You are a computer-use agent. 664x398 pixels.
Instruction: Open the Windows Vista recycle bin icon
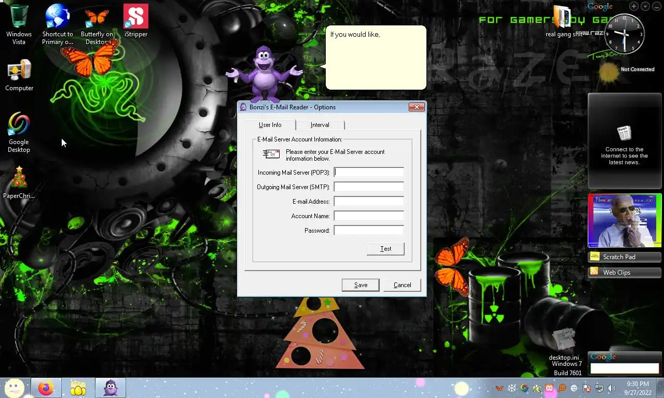[19, 24]
